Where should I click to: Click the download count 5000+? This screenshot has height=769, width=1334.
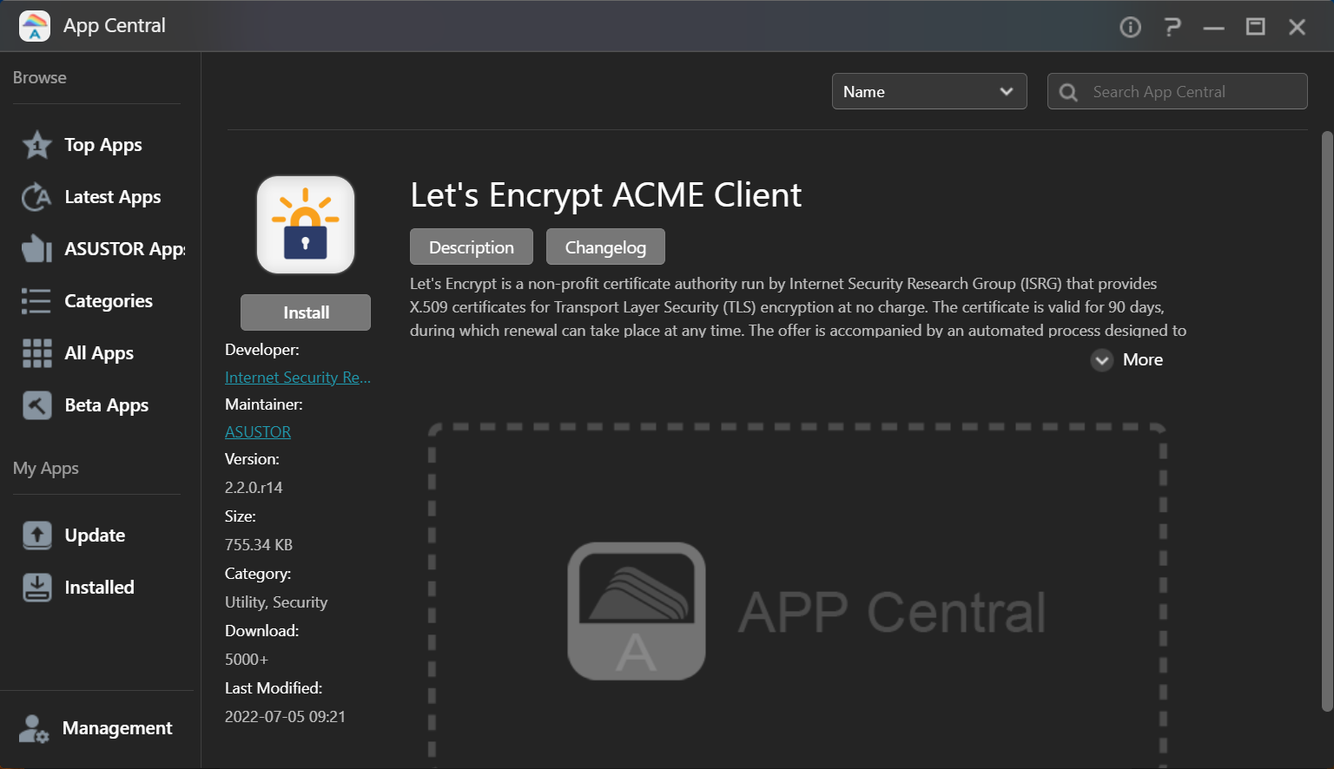(247, 660)
